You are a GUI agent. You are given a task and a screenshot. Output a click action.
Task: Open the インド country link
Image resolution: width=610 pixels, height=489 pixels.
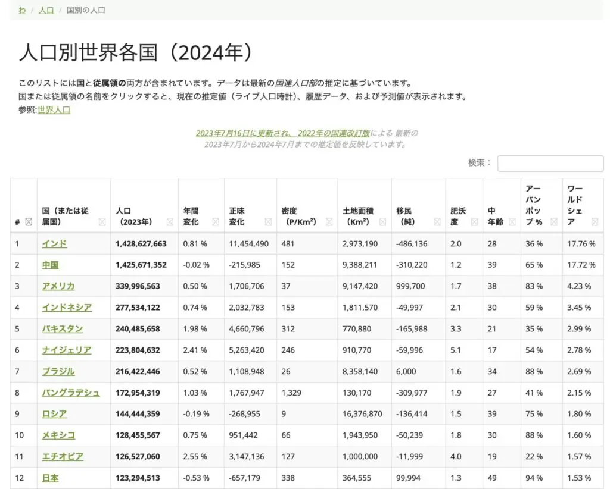pyautogui.click(x=54, y=243)
